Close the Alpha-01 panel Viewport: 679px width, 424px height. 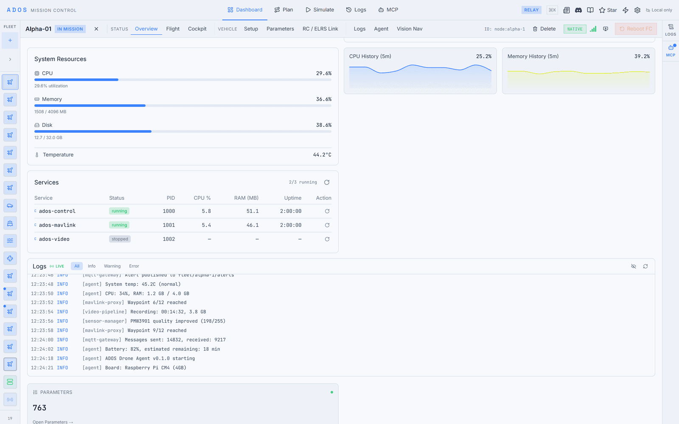(x=96, y=29)
